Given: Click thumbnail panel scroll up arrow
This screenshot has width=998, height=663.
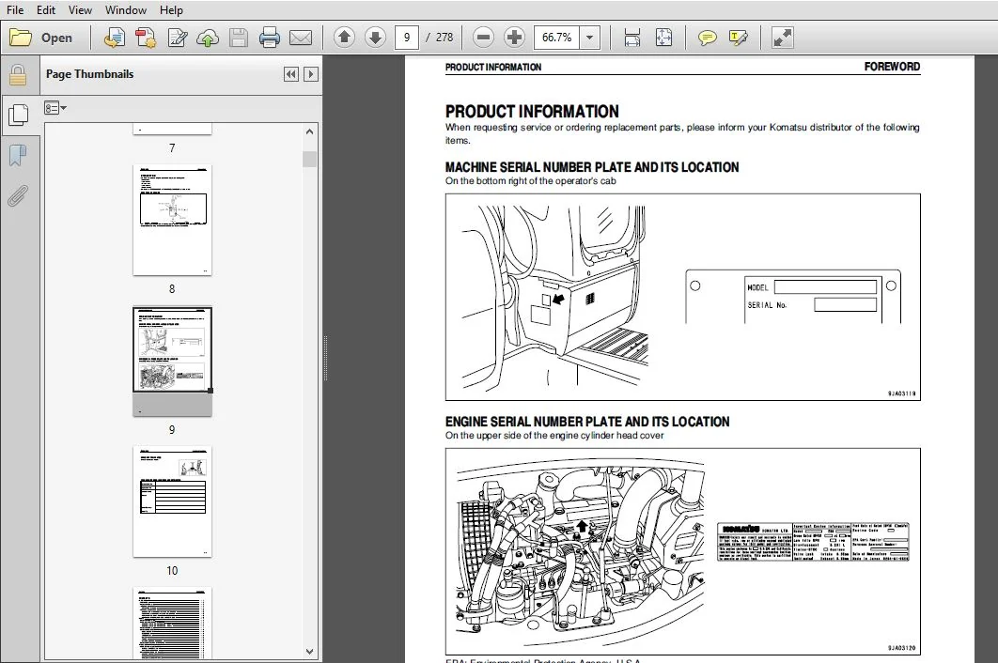Looking at the screenshot, I should [309, 131].
